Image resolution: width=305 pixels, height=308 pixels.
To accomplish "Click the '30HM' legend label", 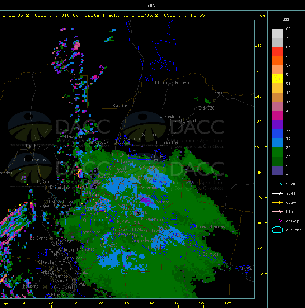I will coord(290,193).
